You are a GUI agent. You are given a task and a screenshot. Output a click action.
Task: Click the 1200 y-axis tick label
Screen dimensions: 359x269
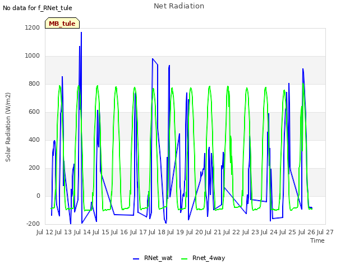33,27
